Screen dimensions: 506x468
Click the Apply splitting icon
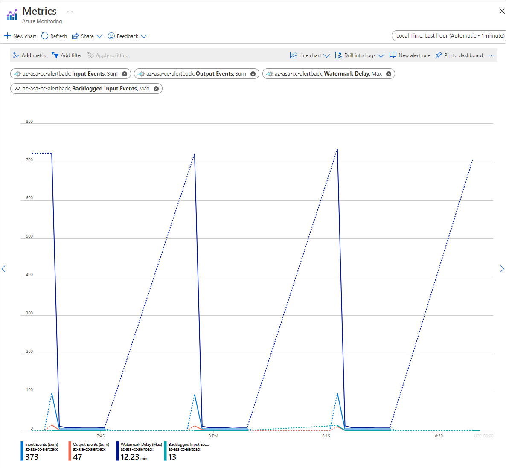[x=90, y=55]
